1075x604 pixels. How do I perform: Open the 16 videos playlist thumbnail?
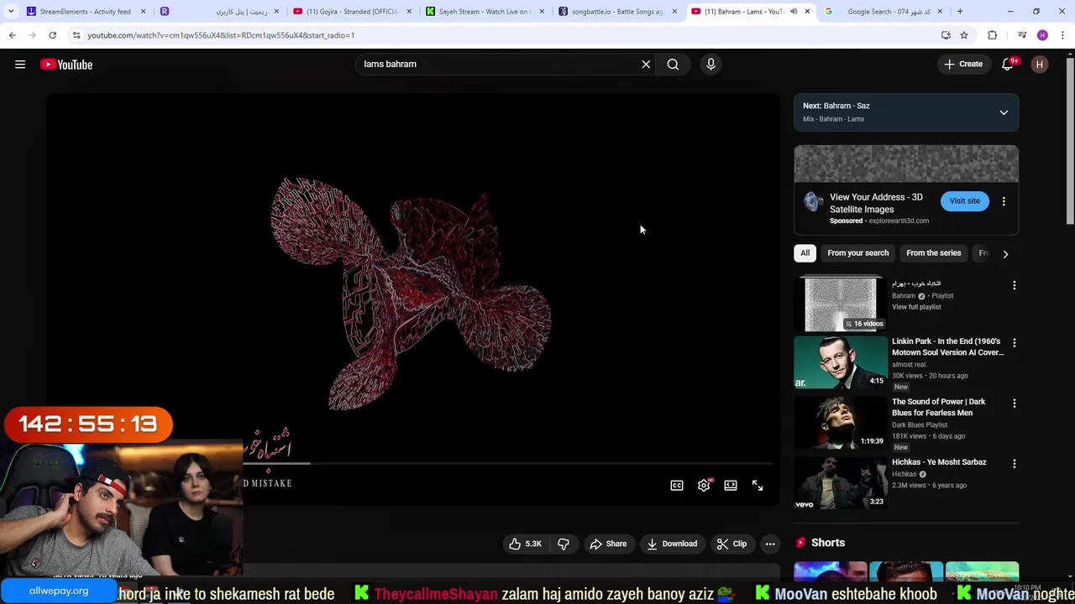pos(841,305)
